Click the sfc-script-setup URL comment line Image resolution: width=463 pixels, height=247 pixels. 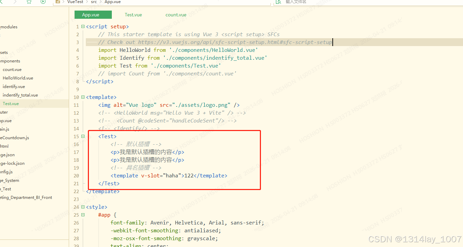pyautogui.click(x=215, y=42)
